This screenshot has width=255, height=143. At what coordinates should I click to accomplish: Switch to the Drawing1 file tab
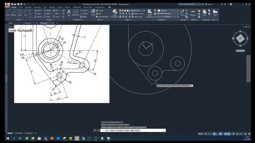click(x=28, y=23)
